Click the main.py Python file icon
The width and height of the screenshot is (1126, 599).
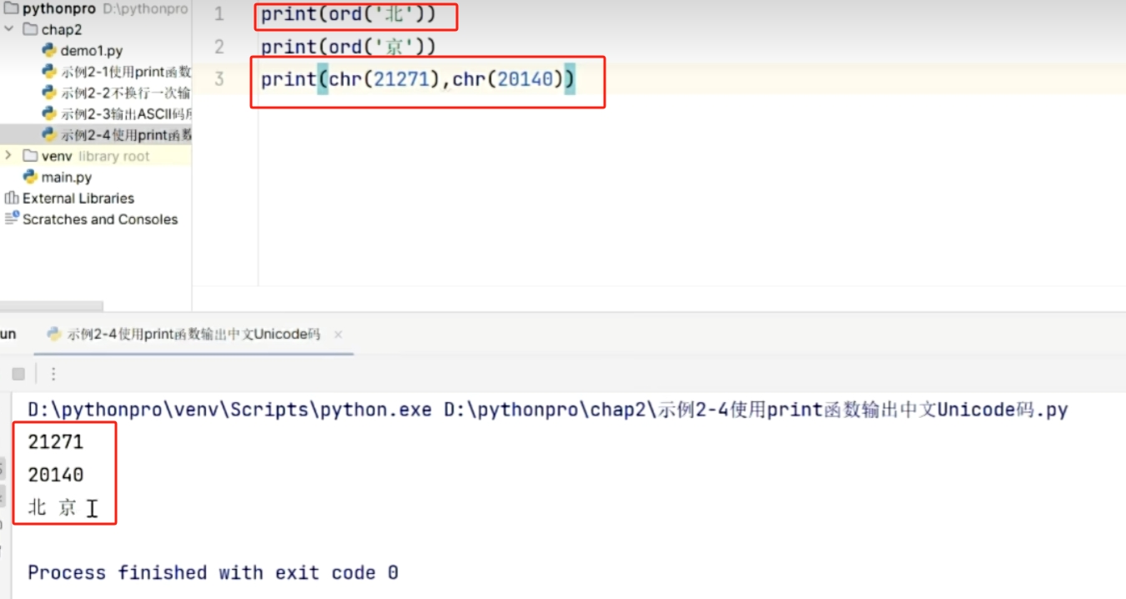31,177
